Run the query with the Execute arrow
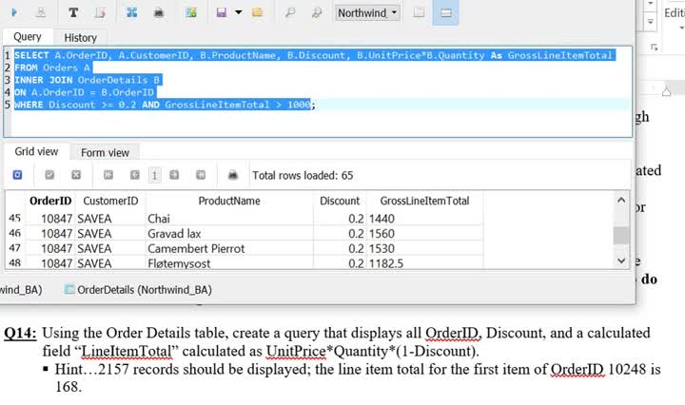Screen dimensions: 685x405 (14, 12)
